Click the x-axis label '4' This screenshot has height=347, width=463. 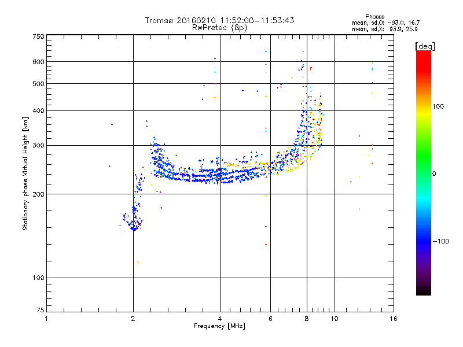(x=220, y=319)
